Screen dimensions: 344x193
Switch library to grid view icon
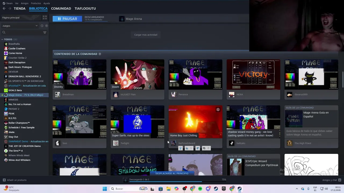coord(45,17)
